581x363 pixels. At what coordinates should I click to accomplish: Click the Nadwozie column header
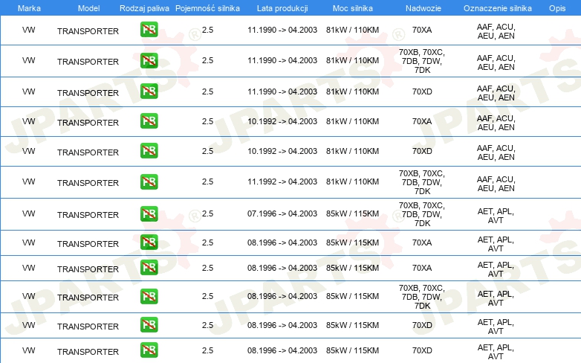tap(423, 8)
